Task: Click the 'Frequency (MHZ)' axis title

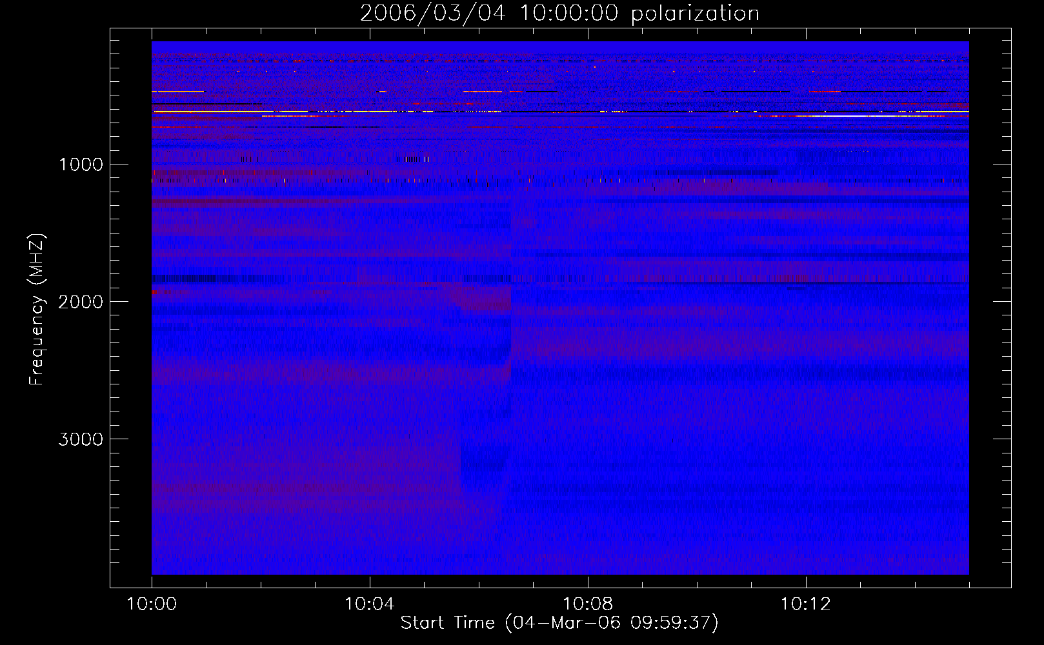Action: 37,309
